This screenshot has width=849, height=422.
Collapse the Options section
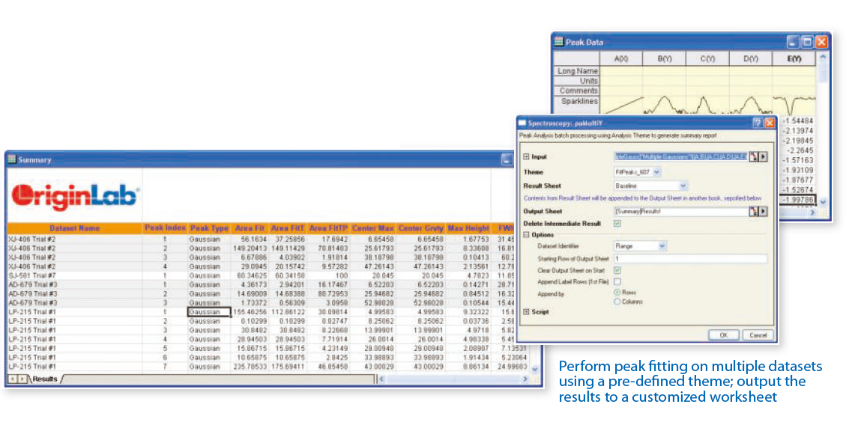pyautogui.click(x=526, y=234)
